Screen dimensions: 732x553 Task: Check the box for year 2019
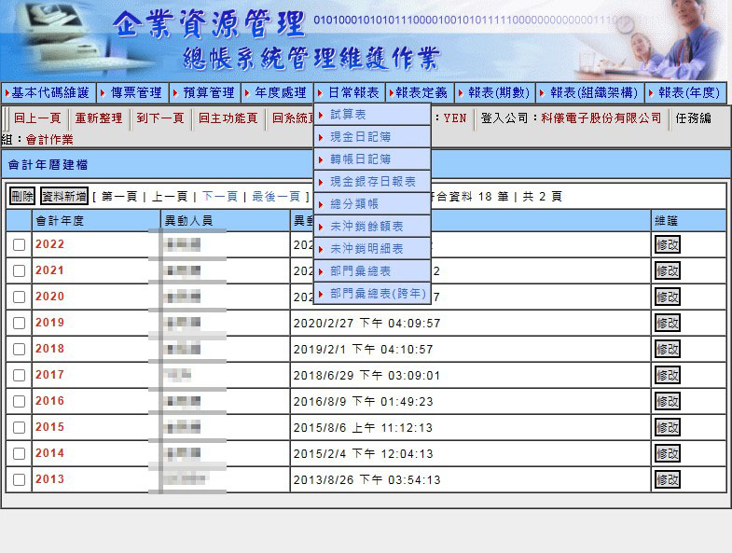[20, 324]
